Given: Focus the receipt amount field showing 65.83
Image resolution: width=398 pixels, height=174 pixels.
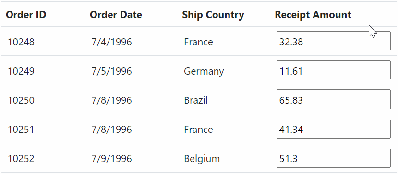Looking at the screenshot, I should [334, 99].
